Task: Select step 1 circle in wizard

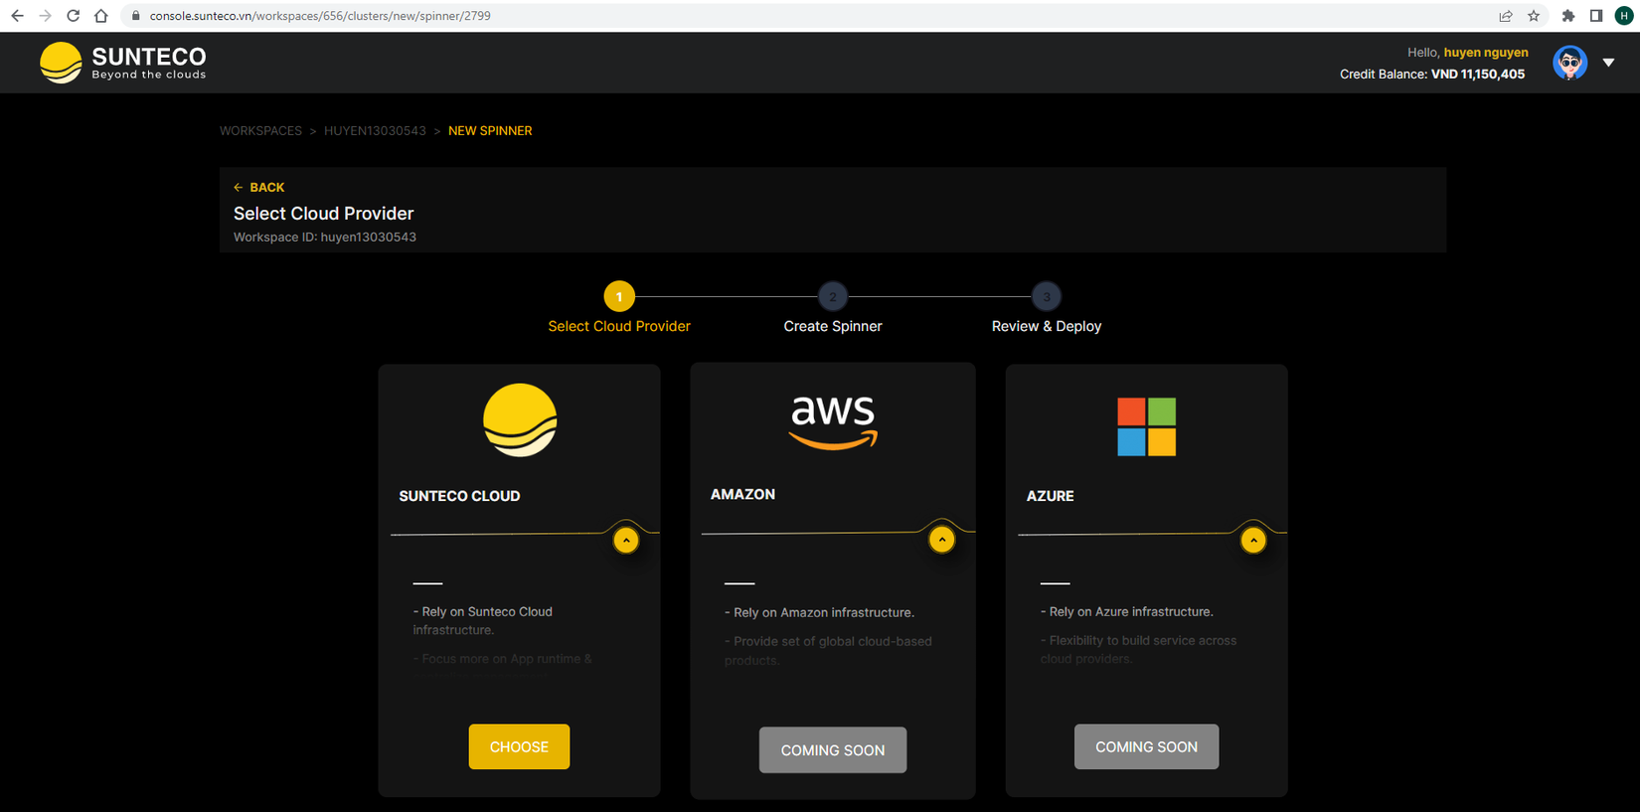Action: point(619,296)
